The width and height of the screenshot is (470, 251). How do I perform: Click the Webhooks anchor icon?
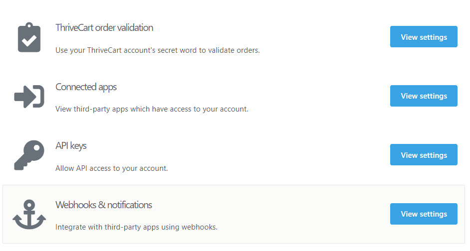[x=29, y=214]
